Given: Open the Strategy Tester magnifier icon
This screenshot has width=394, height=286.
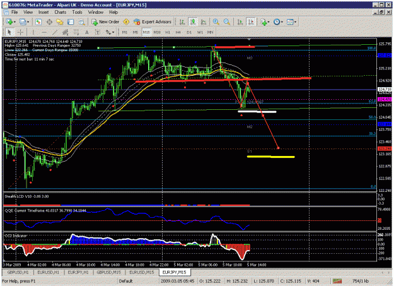Looking at the screenshot, I should pyautogui.click(x=81, y=22).
